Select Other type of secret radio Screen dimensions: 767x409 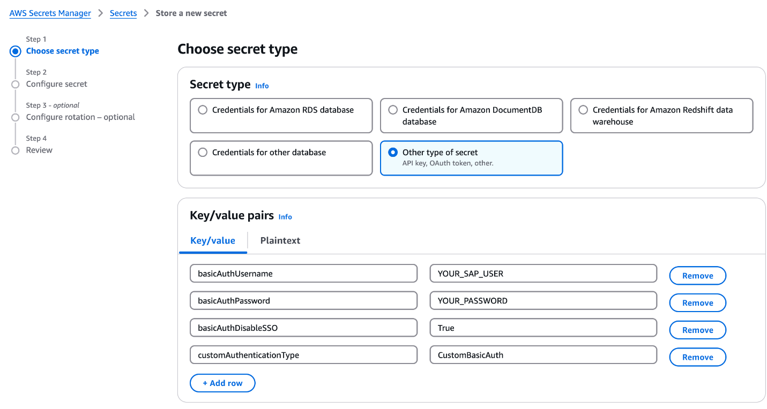click(x=393, y=153)
